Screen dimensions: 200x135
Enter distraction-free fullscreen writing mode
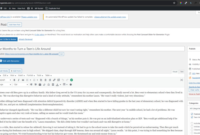(182, 80)
